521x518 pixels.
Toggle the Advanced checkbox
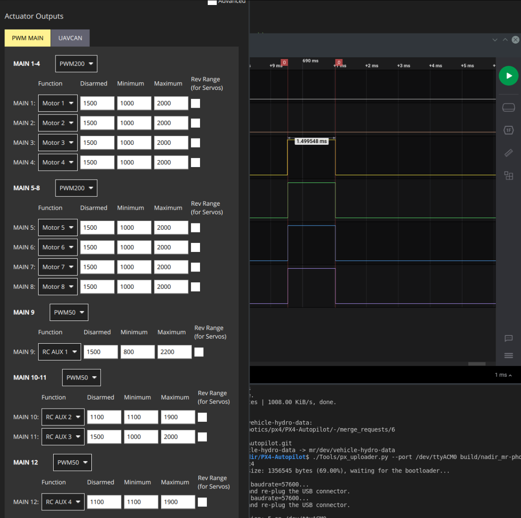(x=212, y=2)
